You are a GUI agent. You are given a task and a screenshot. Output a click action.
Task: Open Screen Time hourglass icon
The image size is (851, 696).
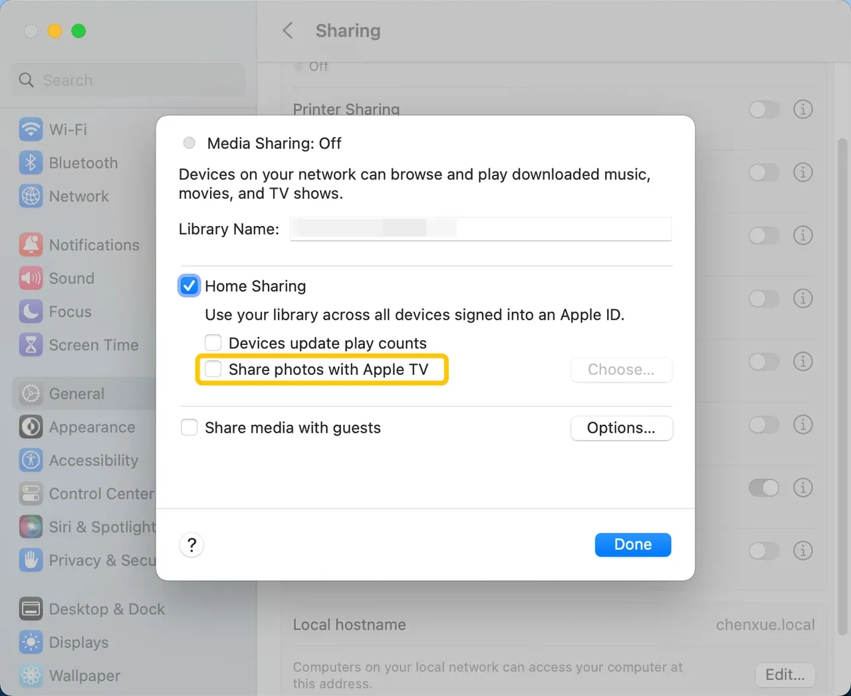tap(31, 345)
